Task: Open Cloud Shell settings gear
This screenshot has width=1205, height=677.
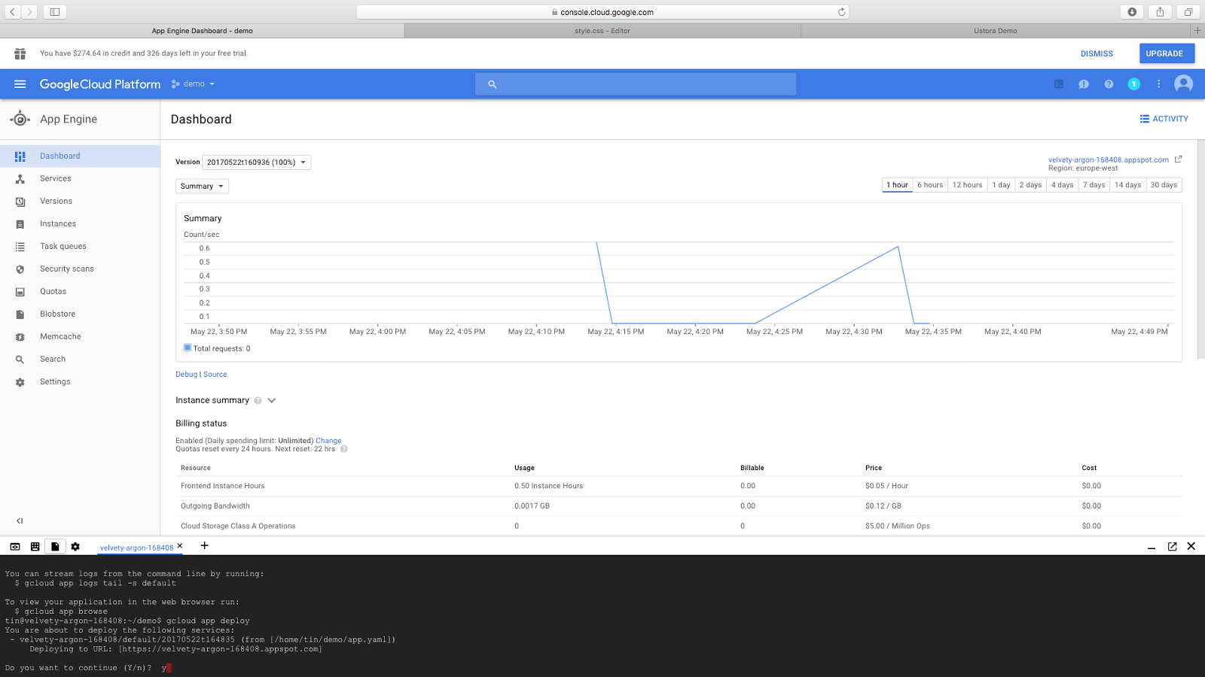Action: [x=75, y=547]
